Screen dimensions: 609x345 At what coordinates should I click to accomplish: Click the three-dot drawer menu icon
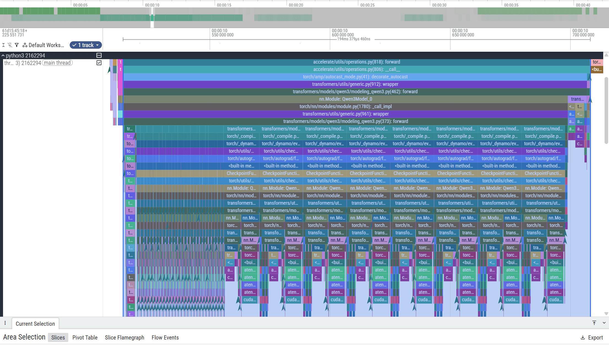(5, 323)
